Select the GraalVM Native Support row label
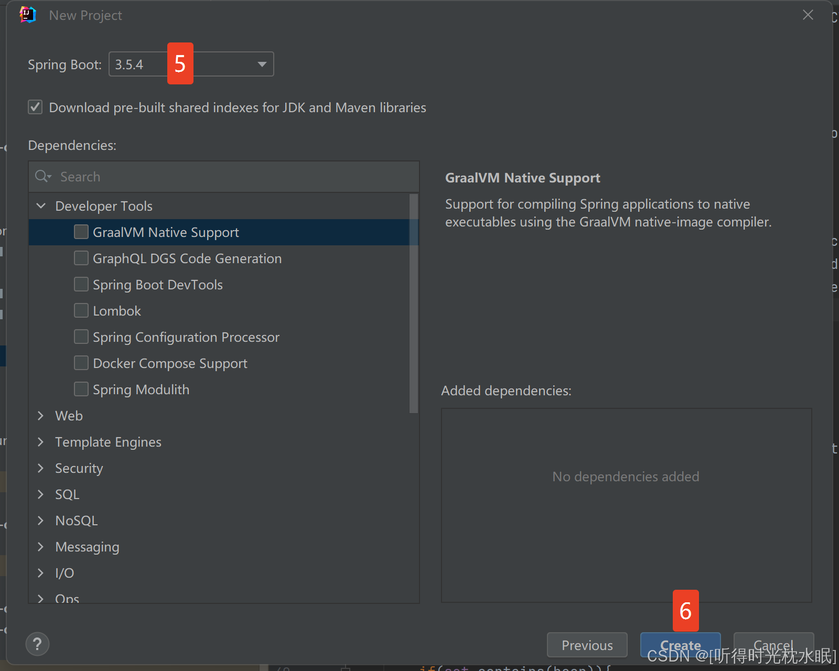839x671 pixels. (166, 232)
